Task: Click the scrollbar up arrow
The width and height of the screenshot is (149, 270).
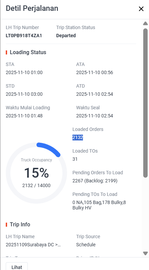Action: tap(145, 23)
